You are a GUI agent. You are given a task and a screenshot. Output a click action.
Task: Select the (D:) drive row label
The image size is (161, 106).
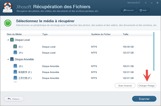[x=21, y=66]
